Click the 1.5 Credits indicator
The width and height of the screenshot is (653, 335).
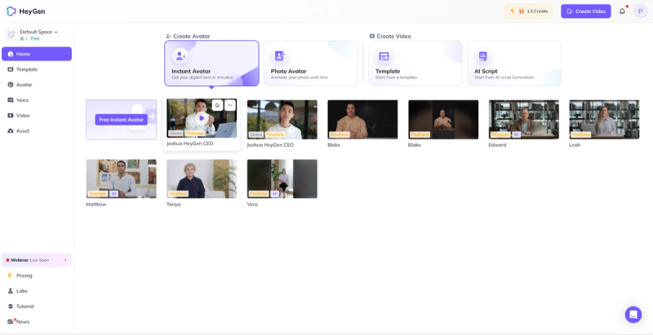click(x=528, y=11)
